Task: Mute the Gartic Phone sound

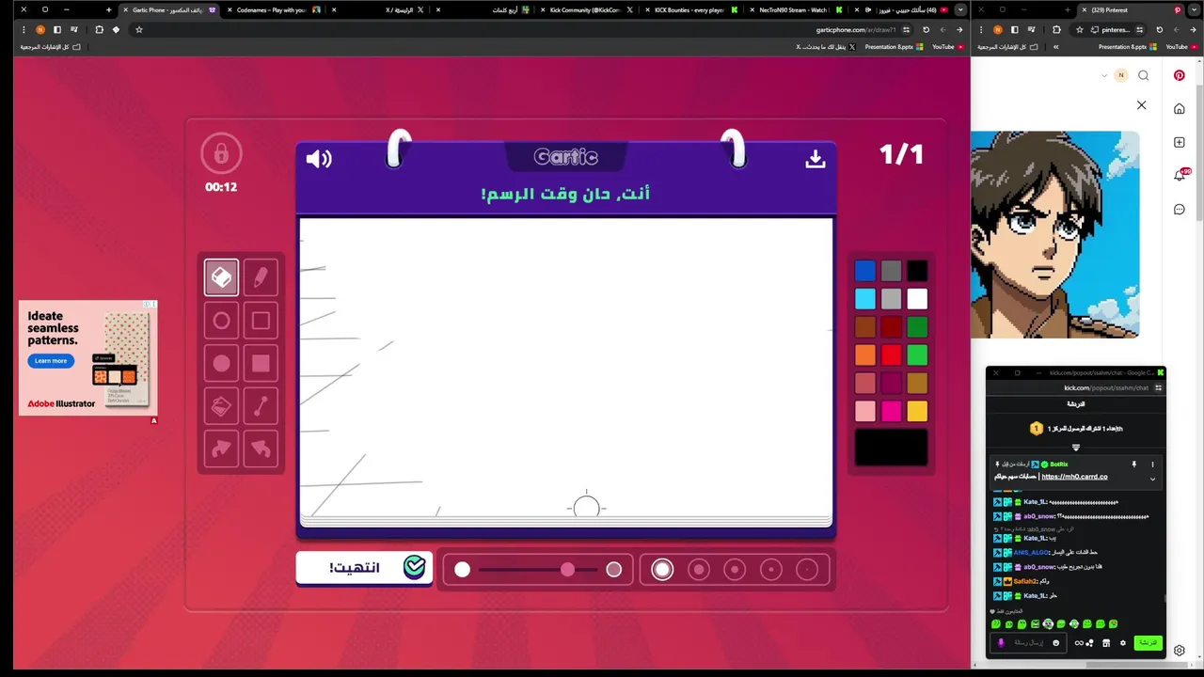Action: [x=319, y=159]
